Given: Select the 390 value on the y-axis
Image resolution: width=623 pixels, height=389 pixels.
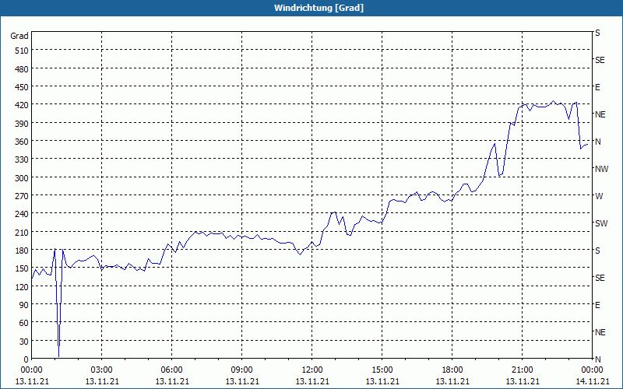Looking at the screenshot, I should click(x=22, y=124).
